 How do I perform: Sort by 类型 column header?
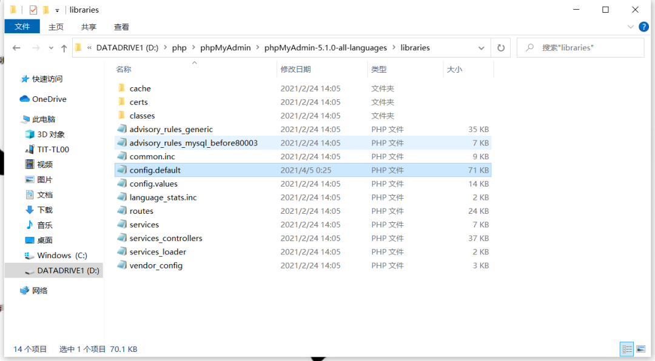coord(379,69)
